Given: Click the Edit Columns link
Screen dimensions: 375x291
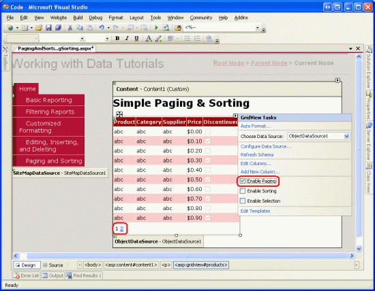Looking at the screenshot, I should 256,163.
